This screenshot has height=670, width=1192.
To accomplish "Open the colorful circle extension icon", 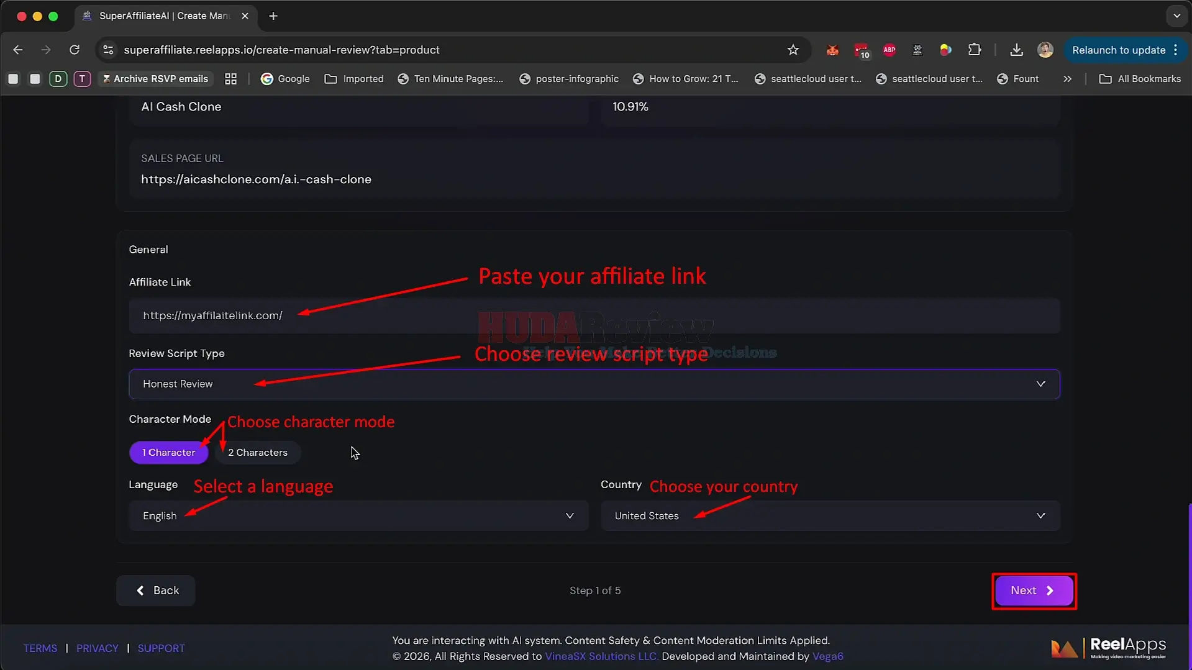I will coord(945,50).
